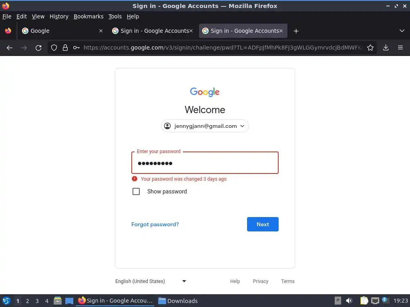Click the account avatar icon
Viewport: 410px width, 307px height.
click(x=167, y=126)
